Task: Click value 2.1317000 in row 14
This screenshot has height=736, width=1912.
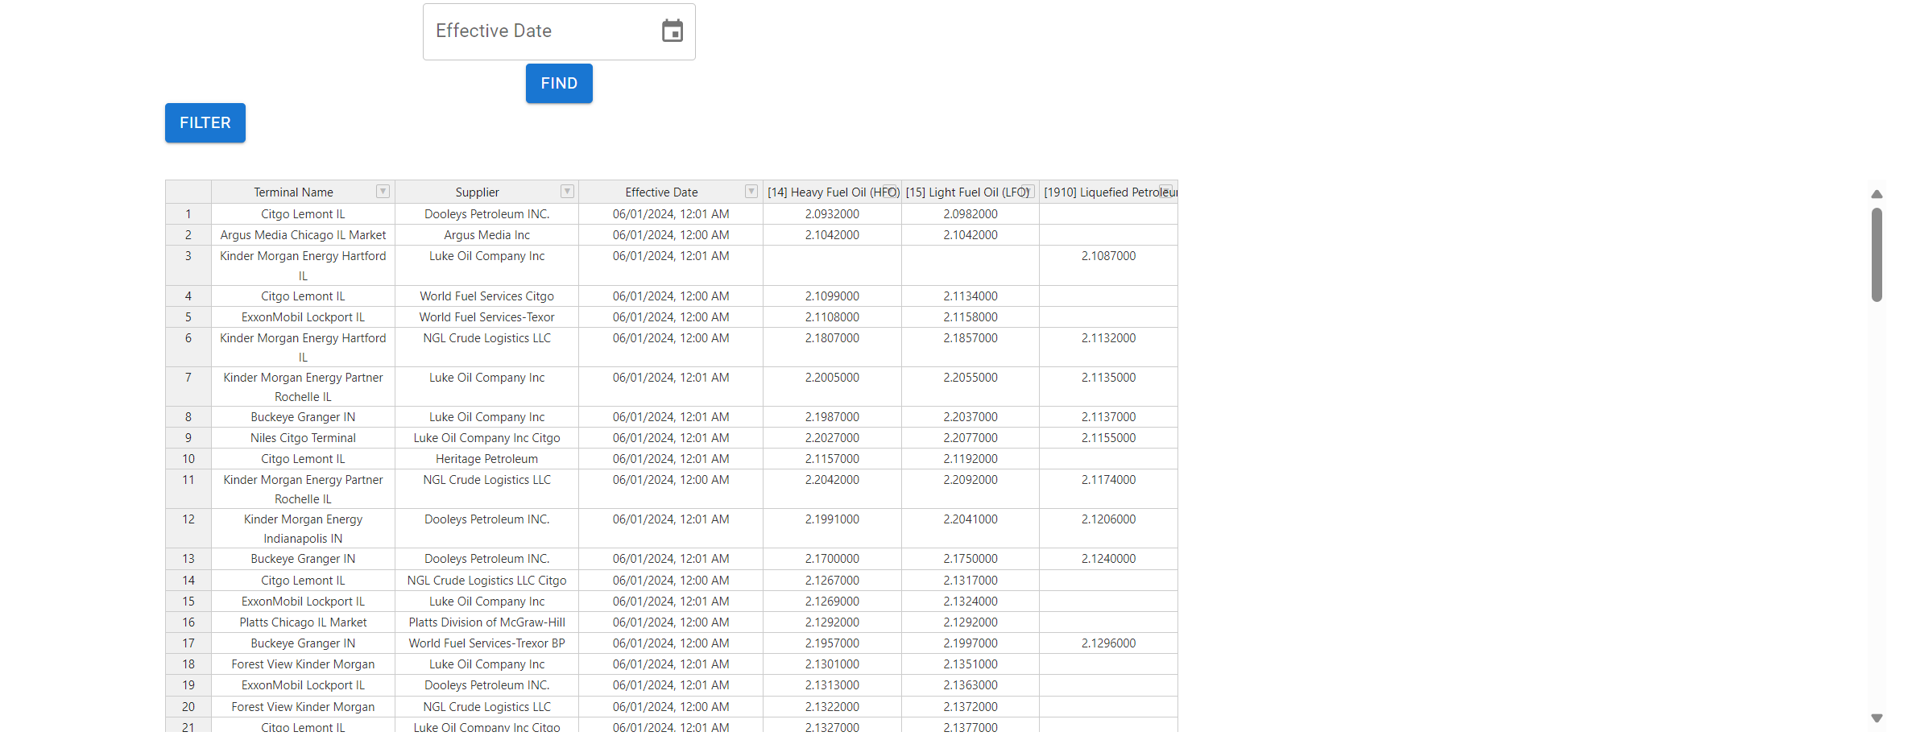Action: (970, 581)
